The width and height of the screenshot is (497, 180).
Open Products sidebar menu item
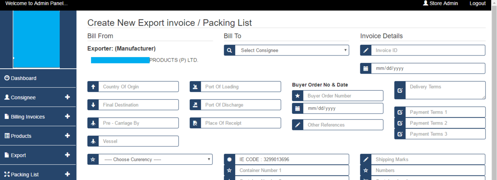[38, 136]
